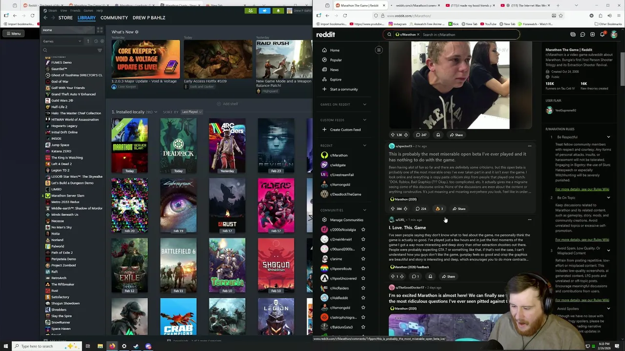Click the Steam friends green icon
The height and width of the screenshot is (351, 625).
(x=250, y=10)
